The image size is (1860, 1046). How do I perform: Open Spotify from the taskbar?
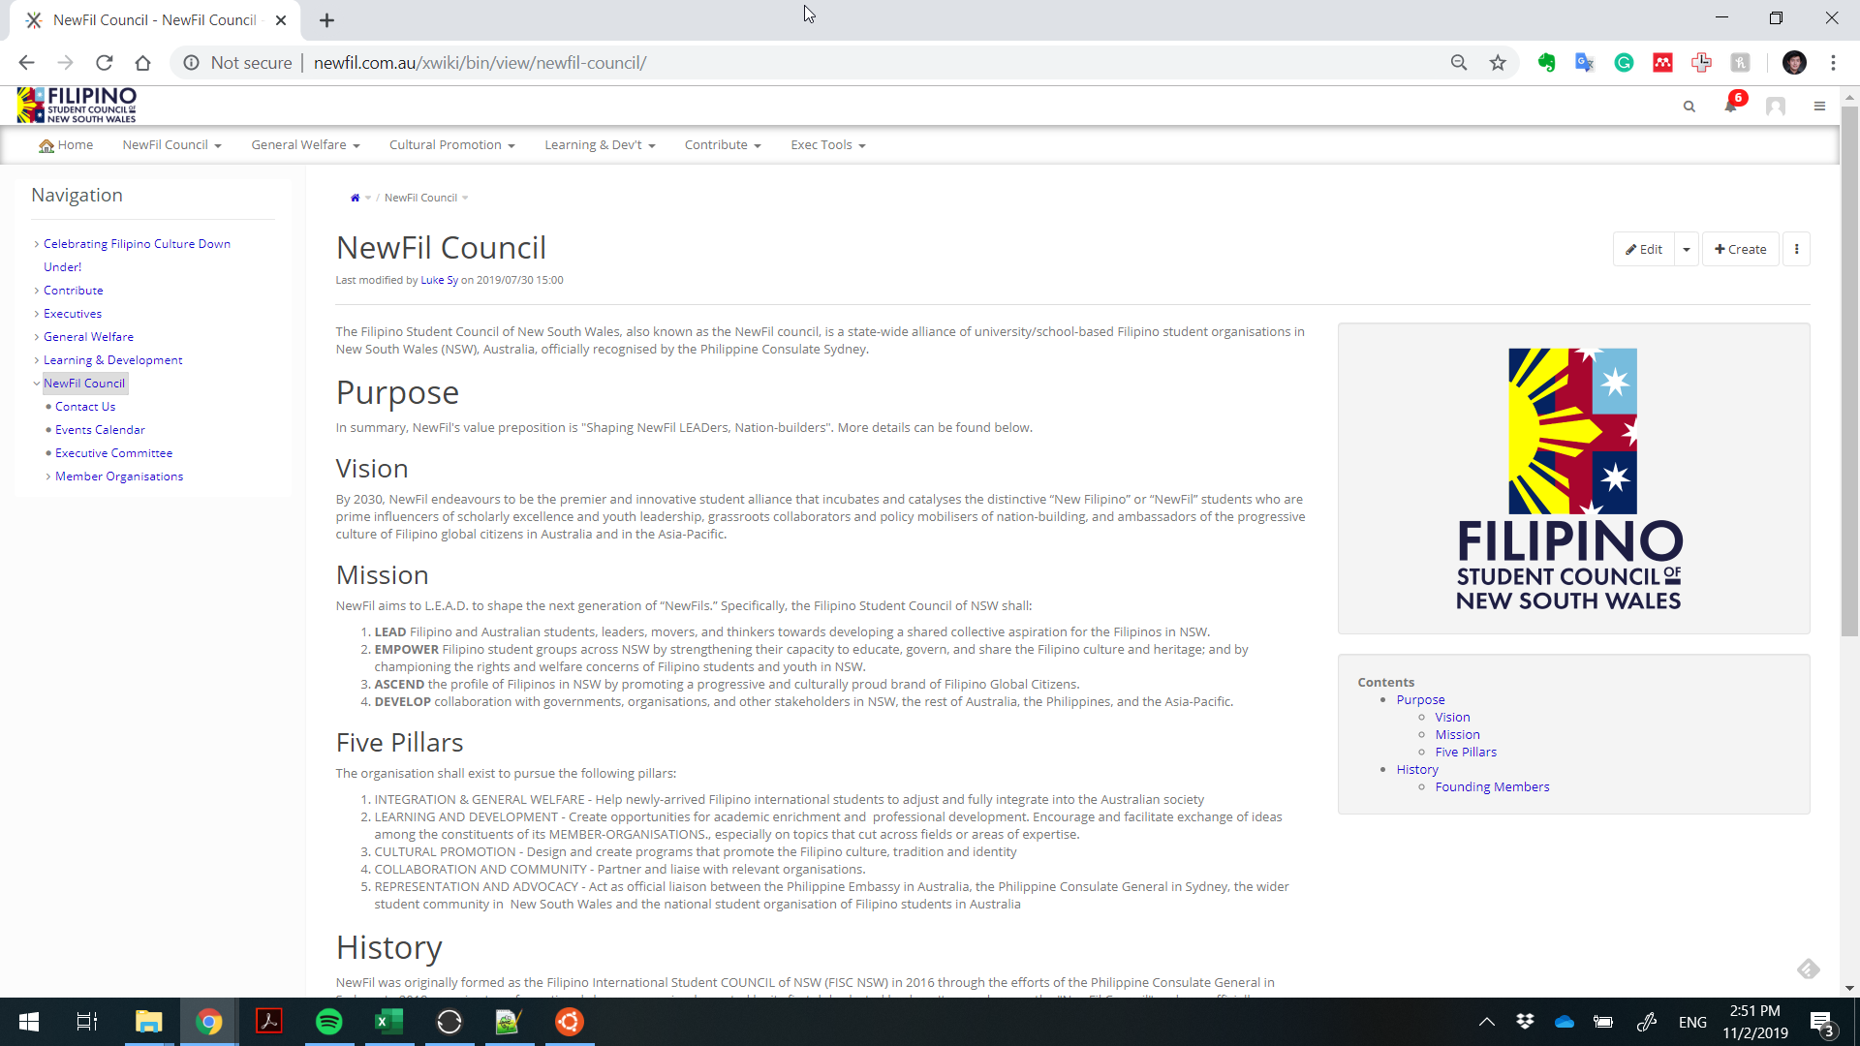[329, 1022]
